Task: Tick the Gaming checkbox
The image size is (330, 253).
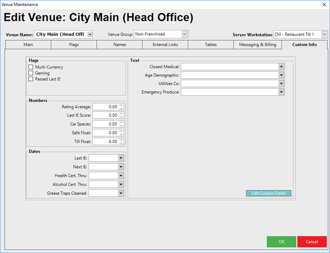Action: 31,73
